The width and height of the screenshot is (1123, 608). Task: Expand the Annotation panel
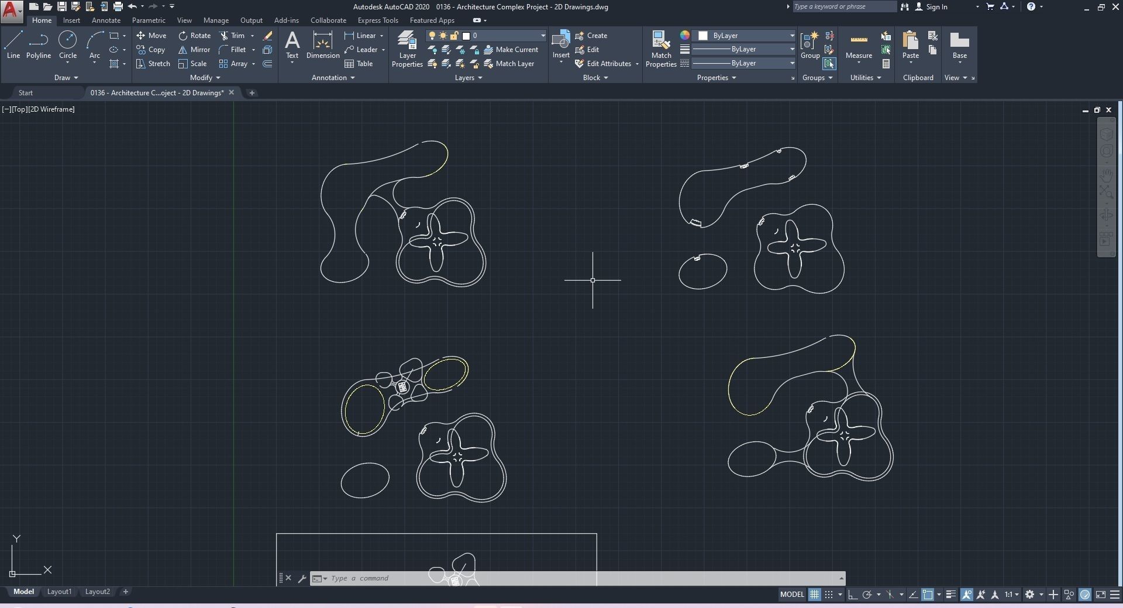(333, 78)
